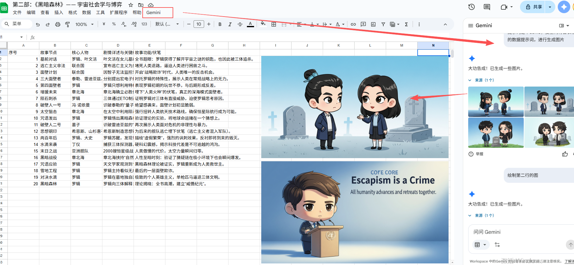
Task: Open the 格式 menu
Action: (73, 12)
